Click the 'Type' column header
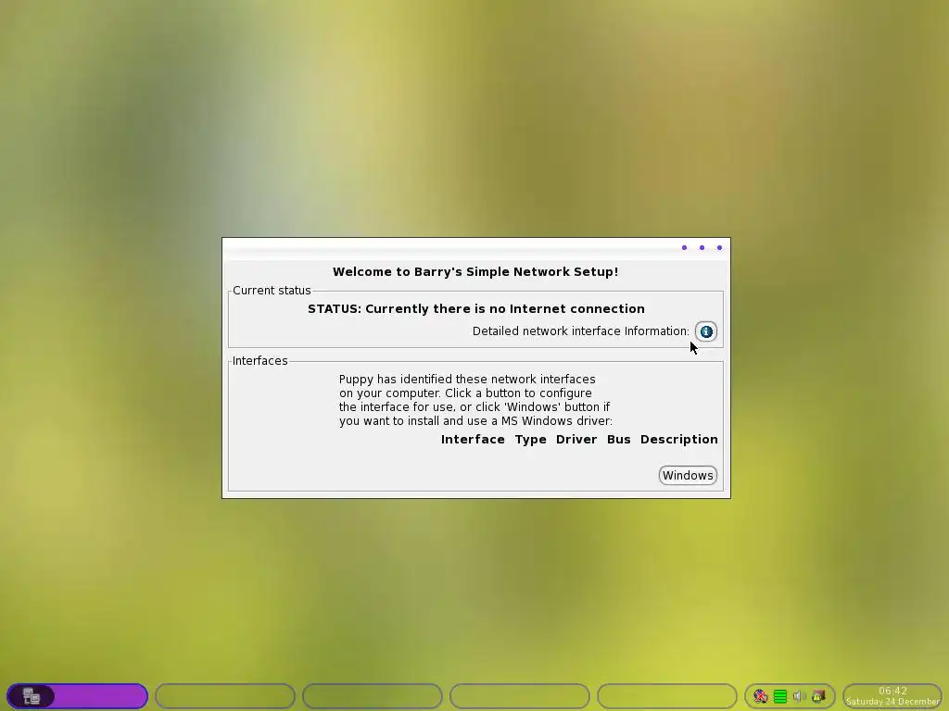Screen dimensions: 949x711 [x=531, y=440]
